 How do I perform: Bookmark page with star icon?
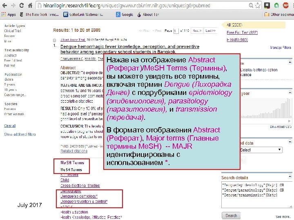click(x=258, y=5)
